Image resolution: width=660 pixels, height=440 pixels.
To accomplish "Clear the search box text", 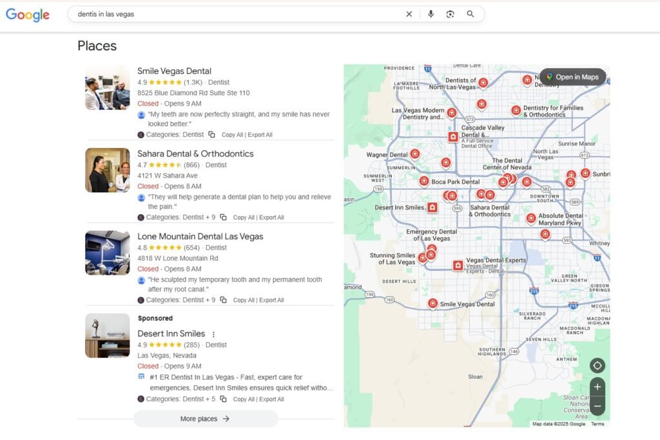I will (409, 14).
